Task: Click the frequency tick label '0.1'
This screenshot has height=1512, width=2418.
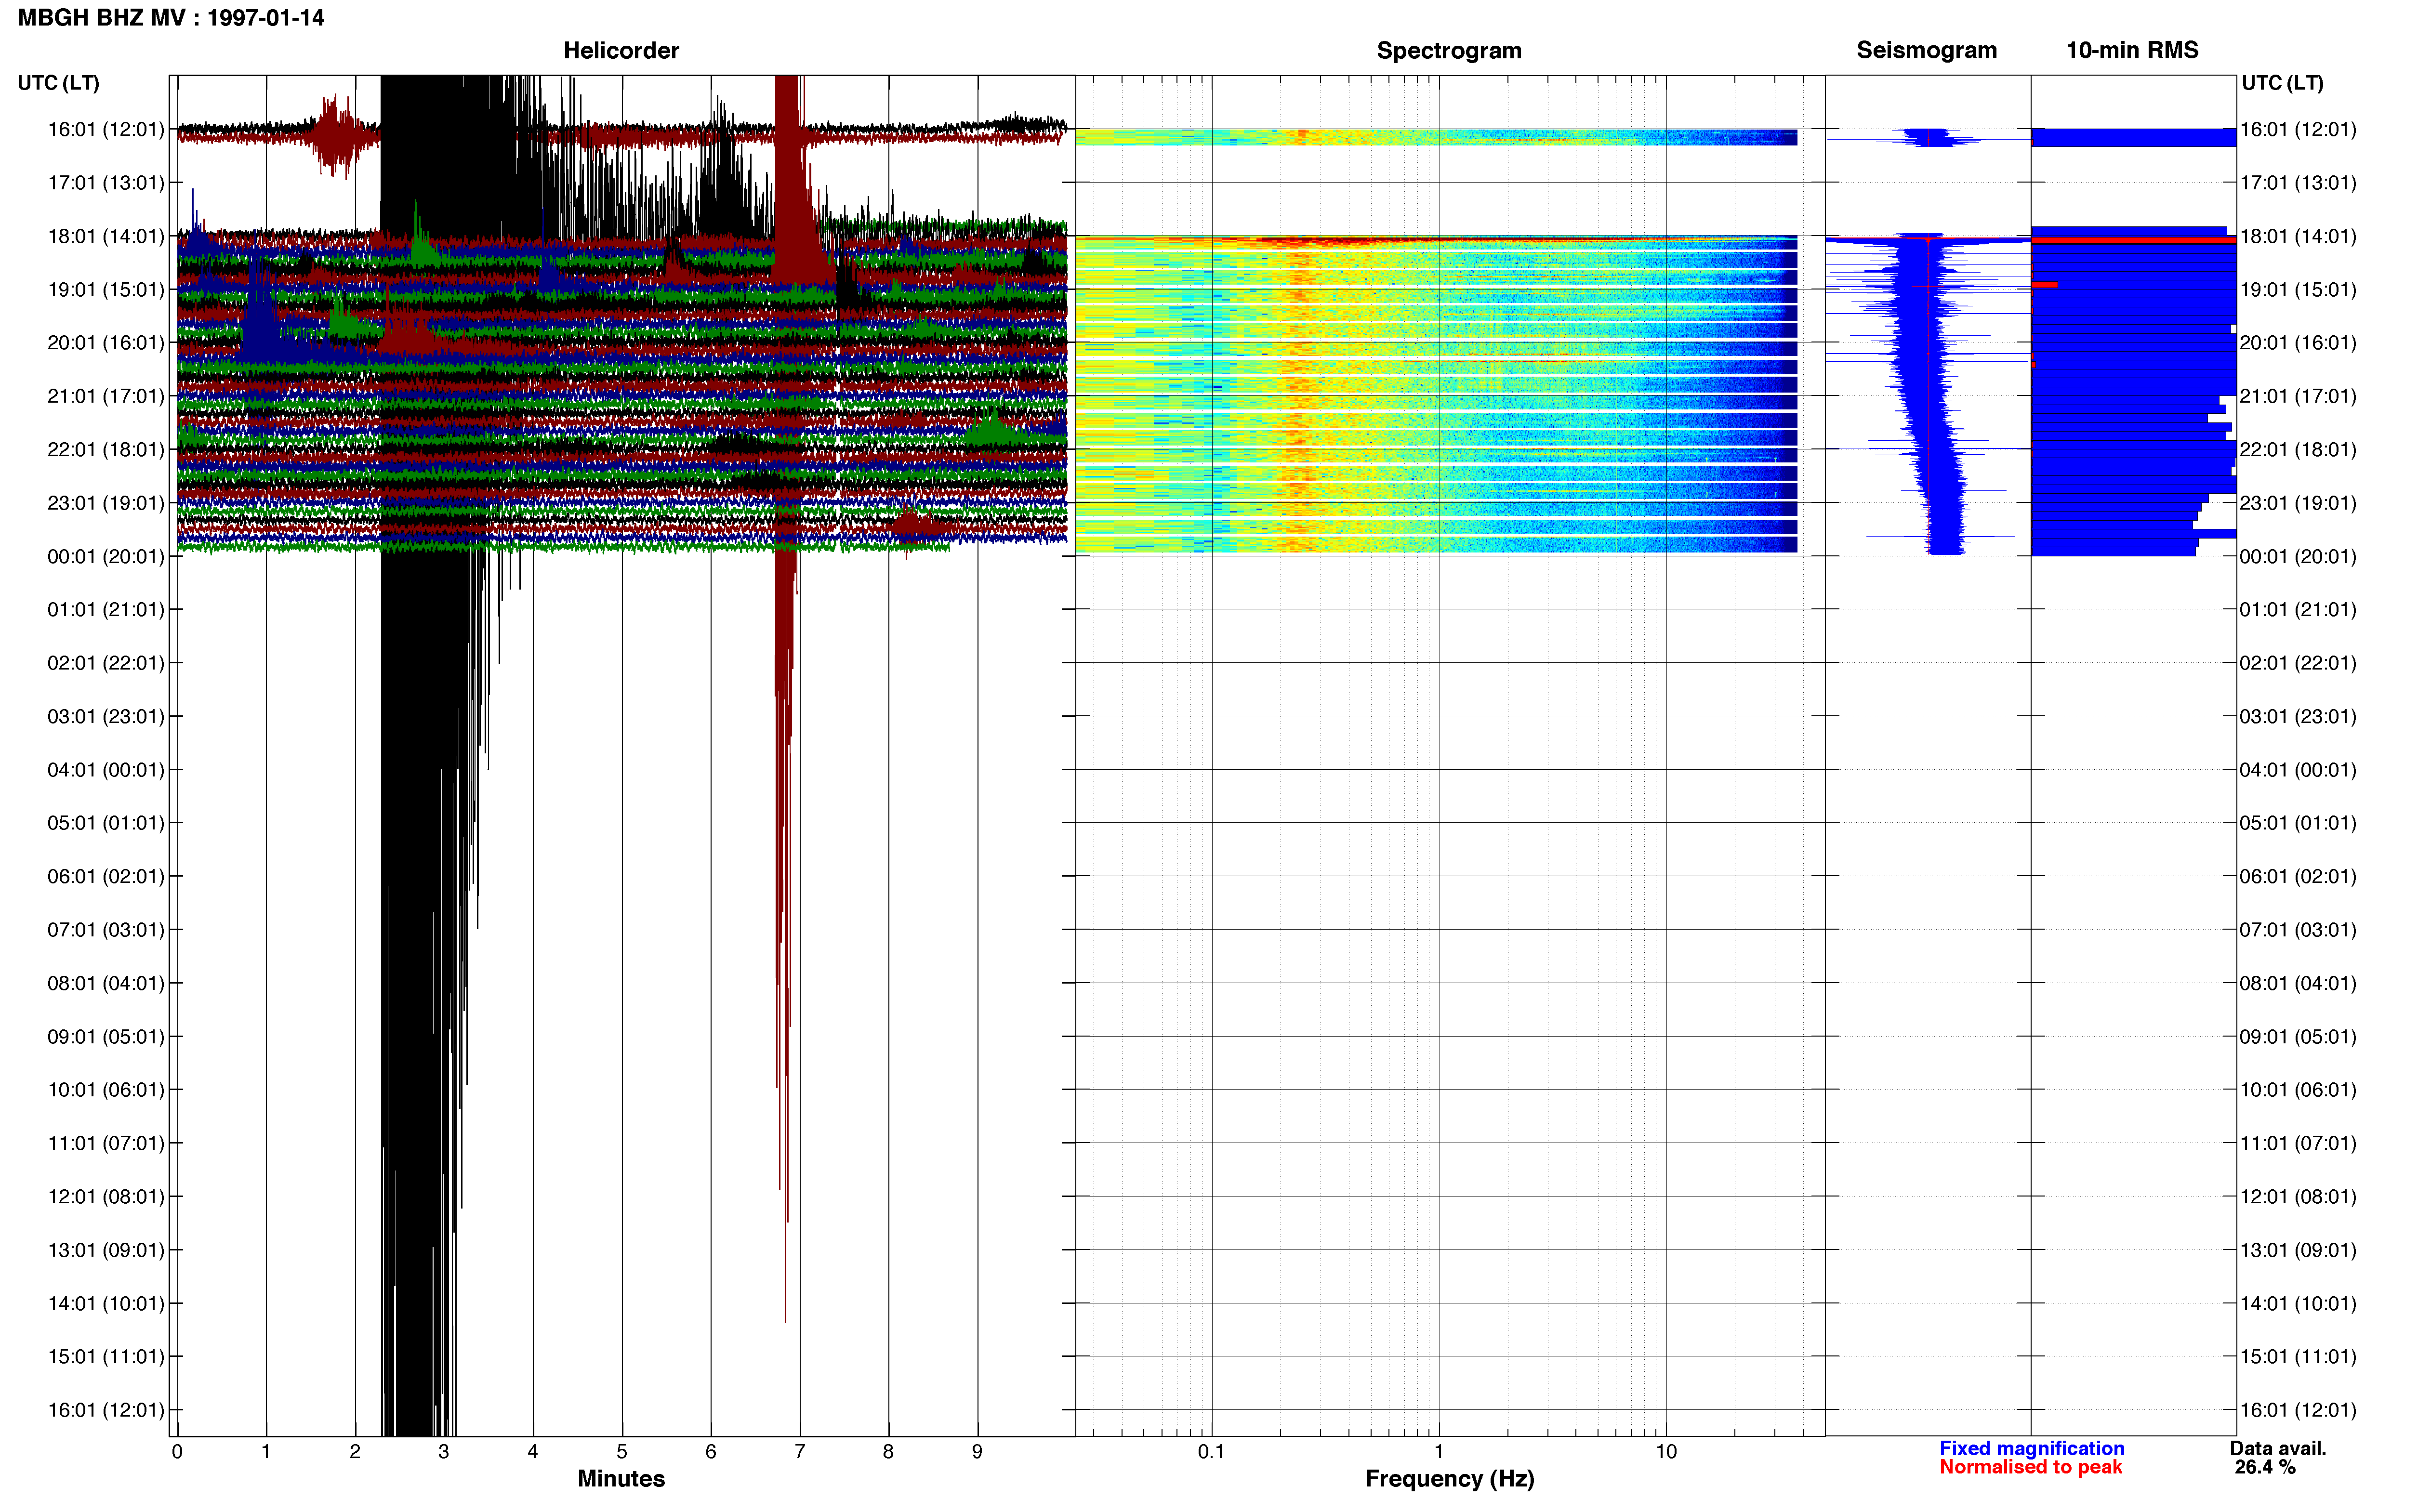Action: pyautogui.click(x=1211, y=1452)
